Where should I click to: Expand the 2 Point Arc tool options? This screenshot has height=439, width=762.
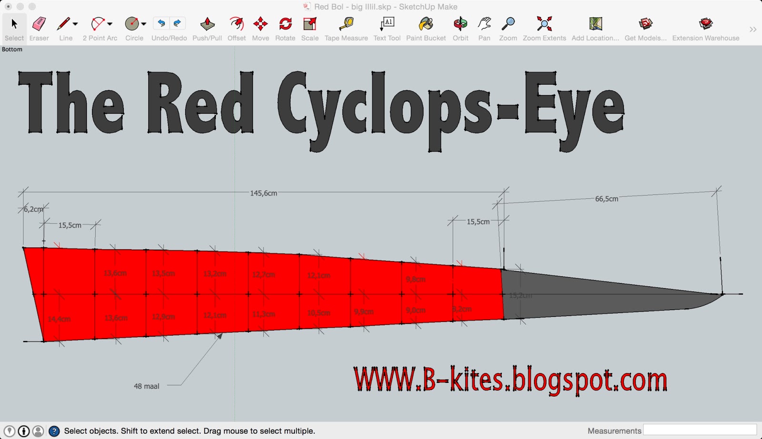[110, 24]
